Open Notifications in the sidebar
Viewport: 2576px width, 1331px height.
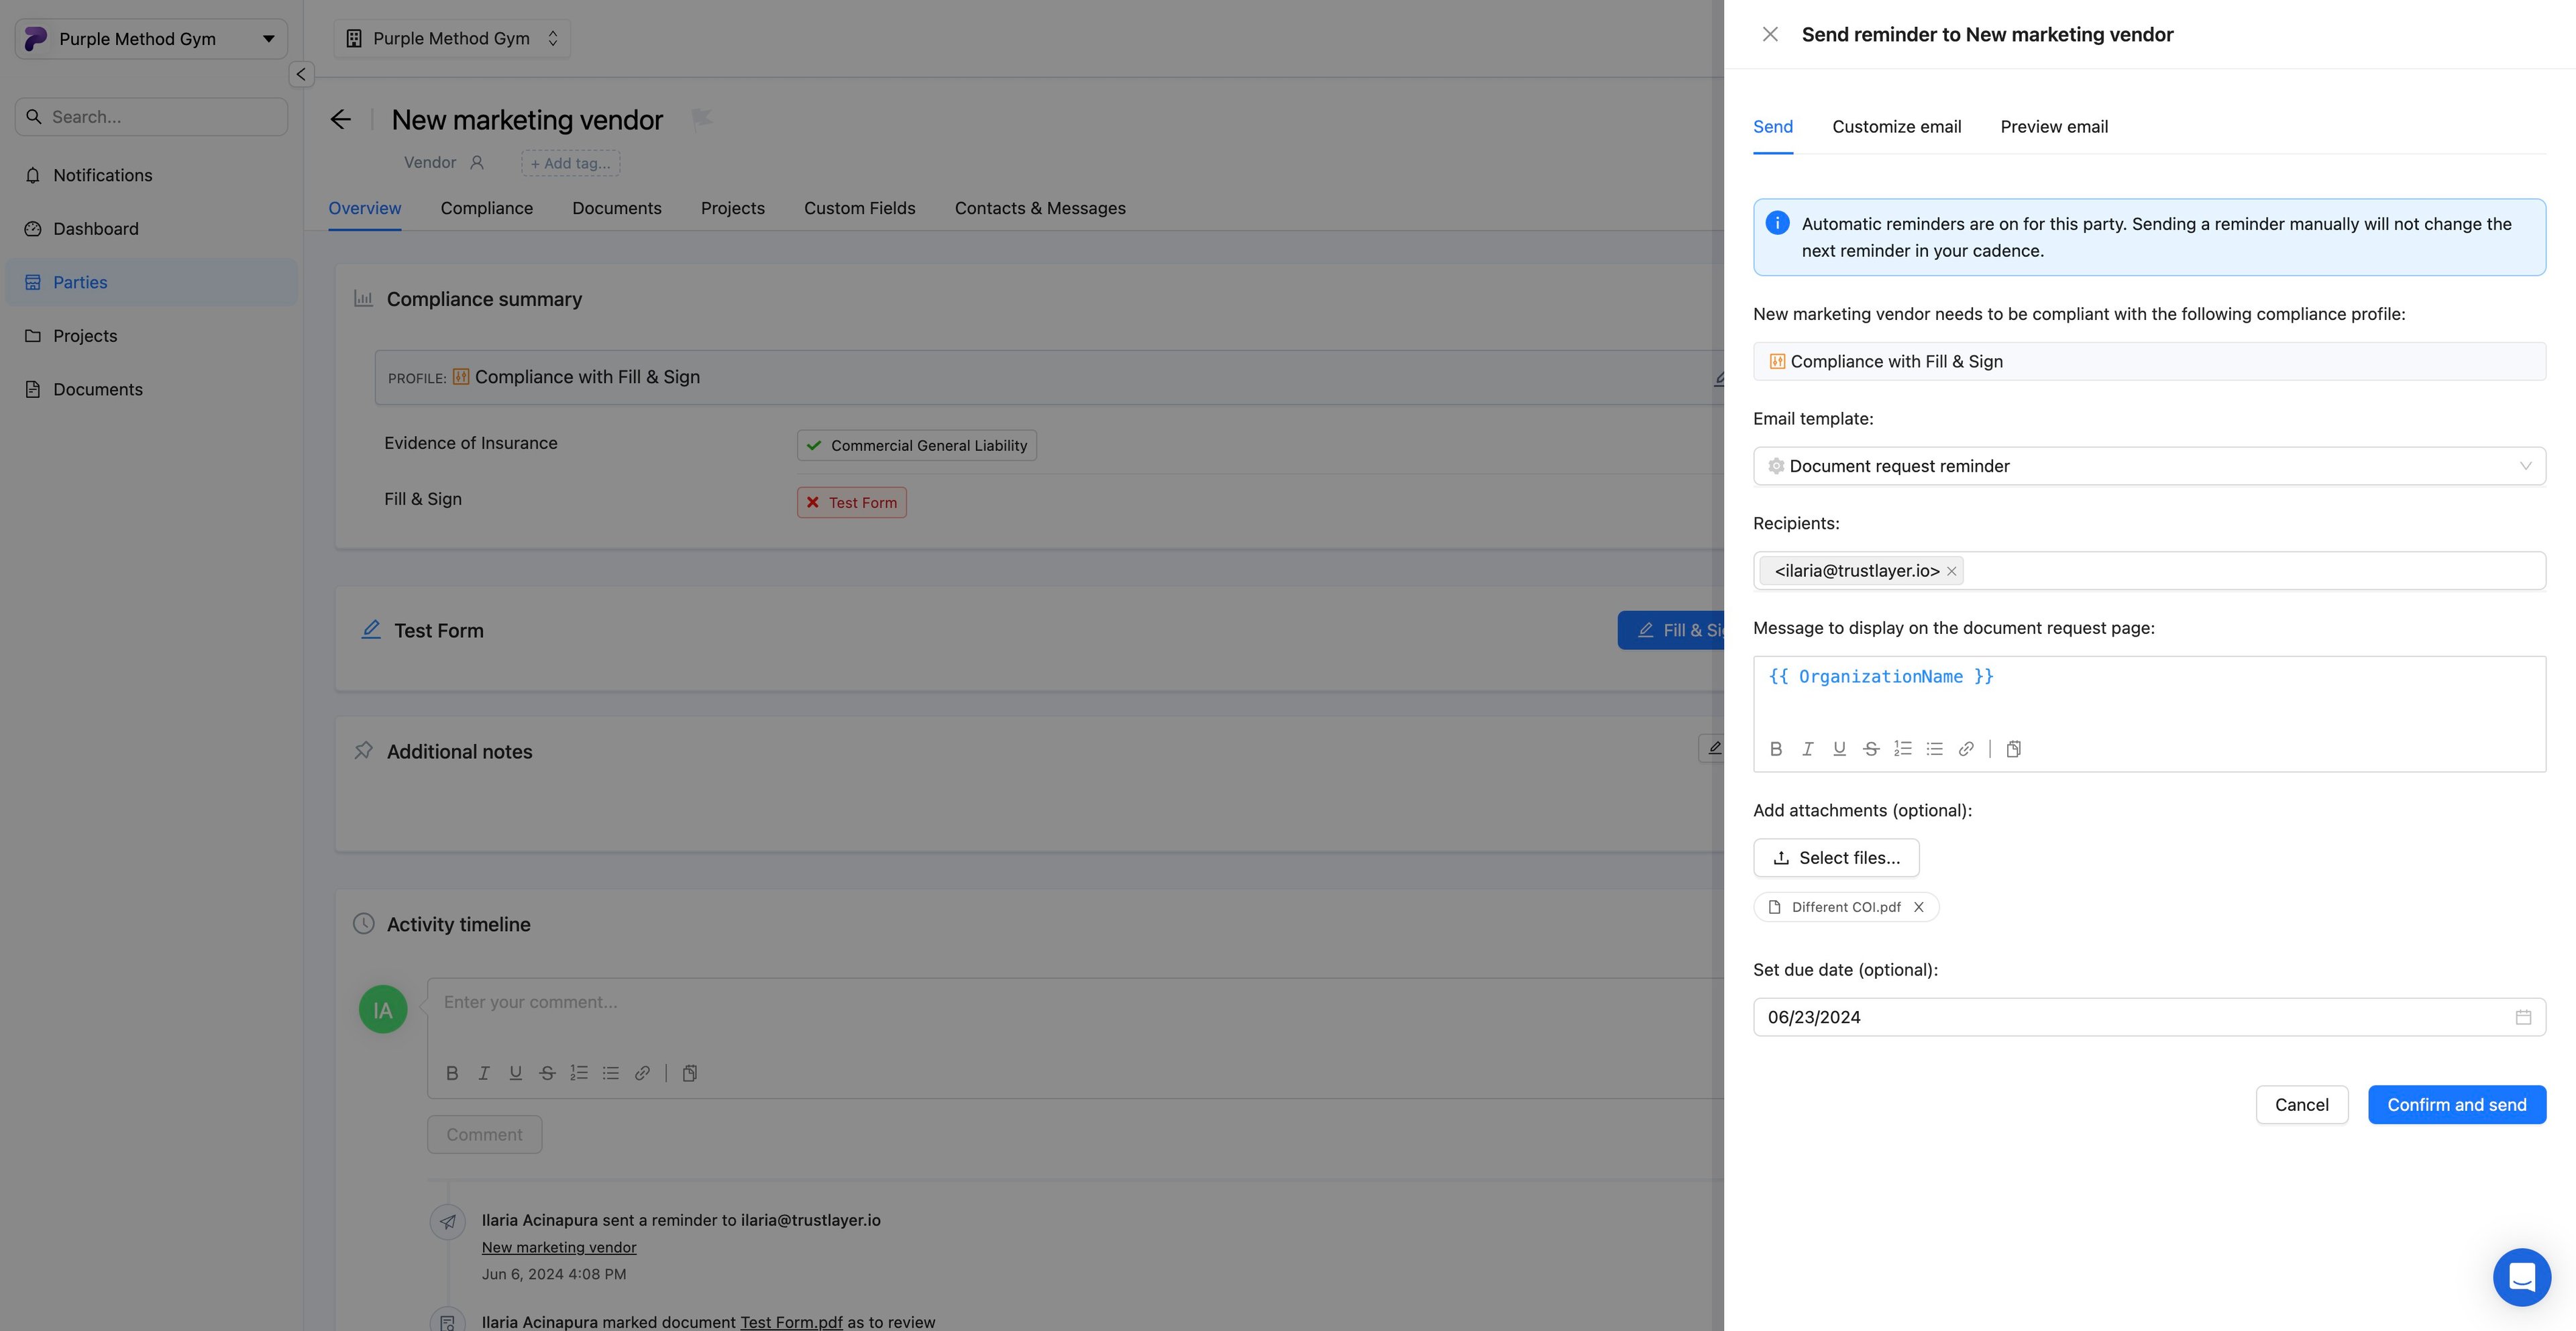pyautogui.click(x=102, y=175)
